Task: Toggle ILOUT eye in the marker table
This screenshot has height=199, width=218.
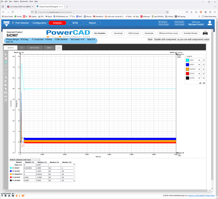Action: pos(13,171)
